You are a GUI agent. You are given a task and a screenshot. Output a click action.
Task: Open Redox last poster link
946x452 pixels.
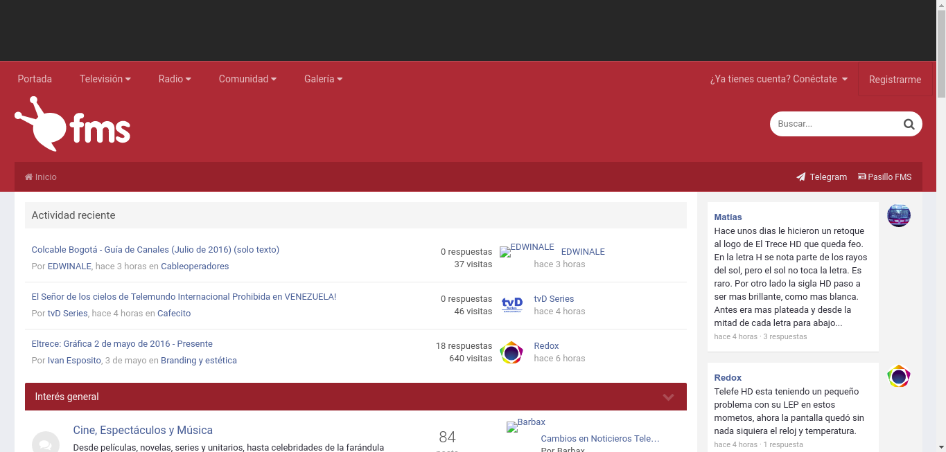[x=546, y=346]
